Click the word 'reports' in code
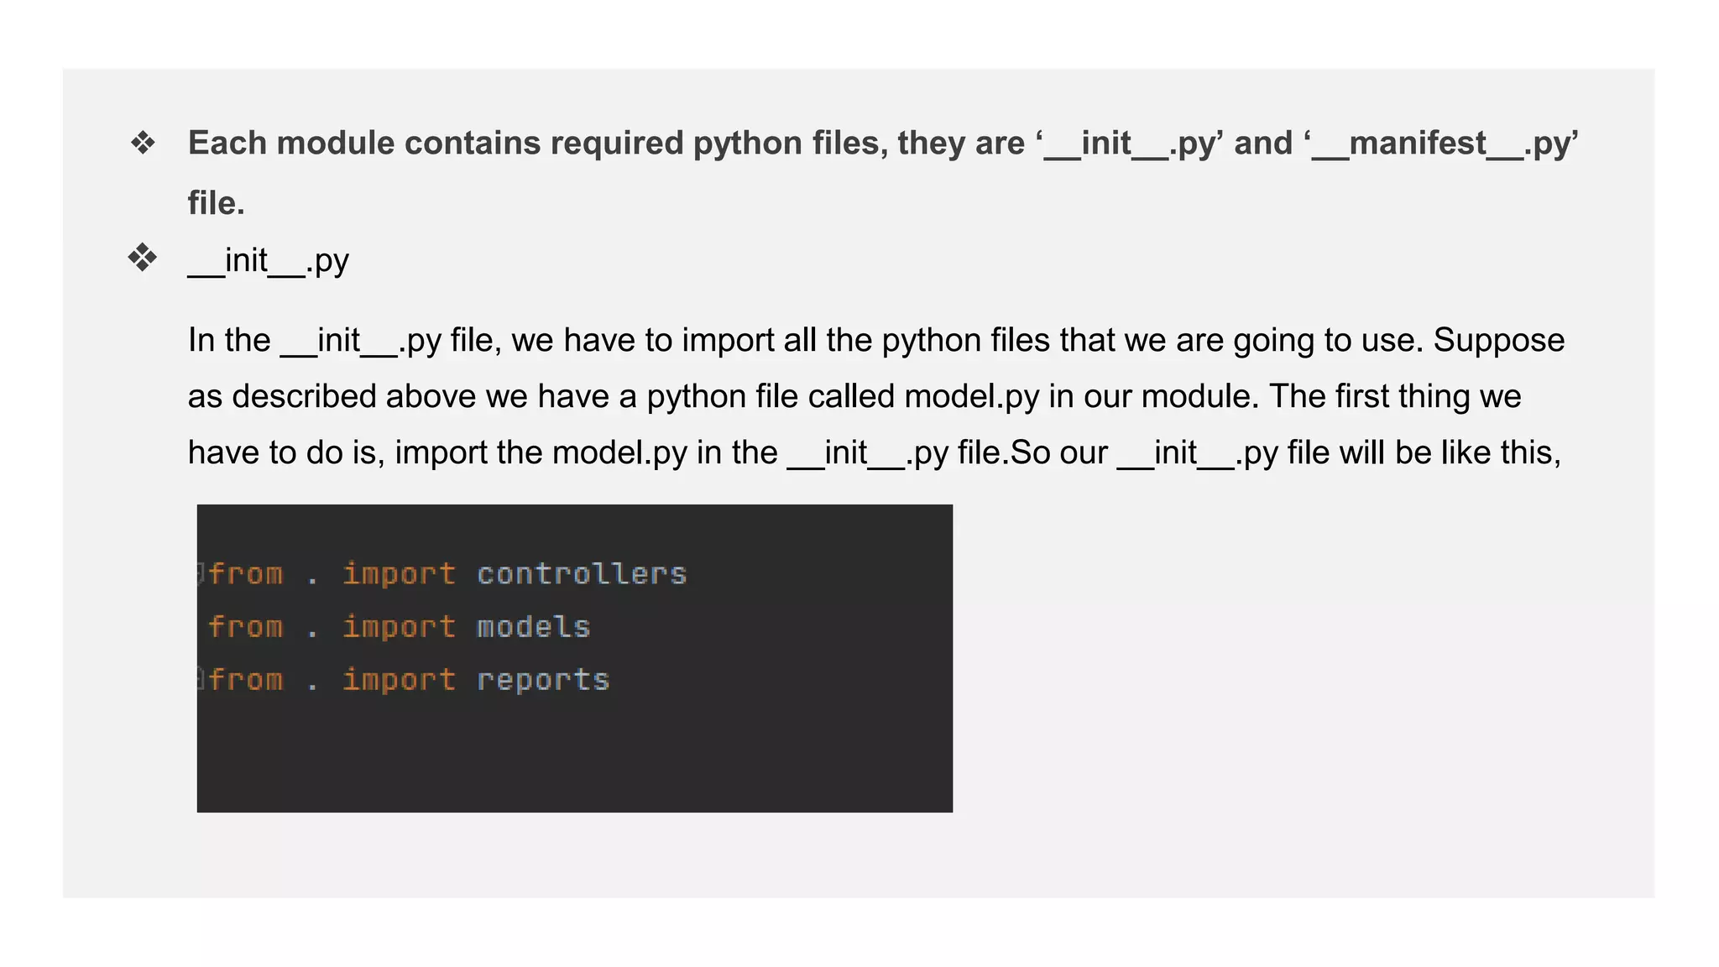The height and width of the screenshot is (967, 1719). [543, 680]
